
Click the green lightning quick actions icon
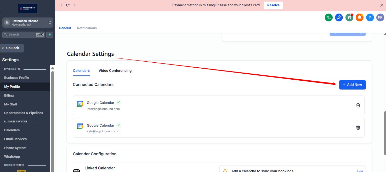click(50, 34)
